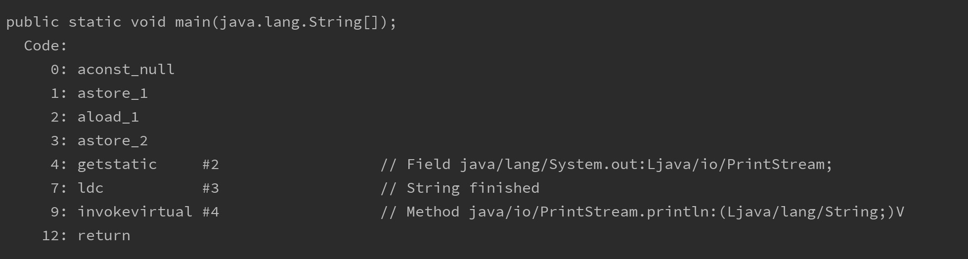Click the PrintStream.println method comment
Screen dimensions: 968x259
(x=642, y=212)
